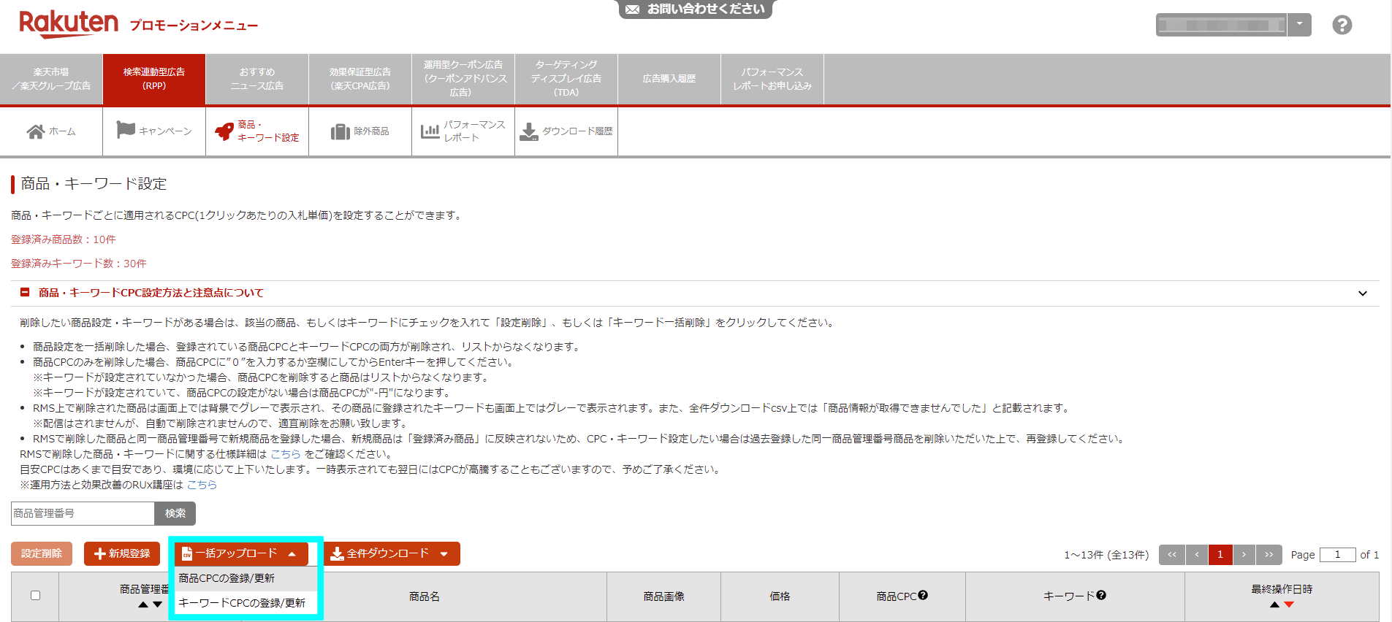Screen dimensions: 1392x622
Task: Go to previous page with < button
Action: (x=1197, y=555)
